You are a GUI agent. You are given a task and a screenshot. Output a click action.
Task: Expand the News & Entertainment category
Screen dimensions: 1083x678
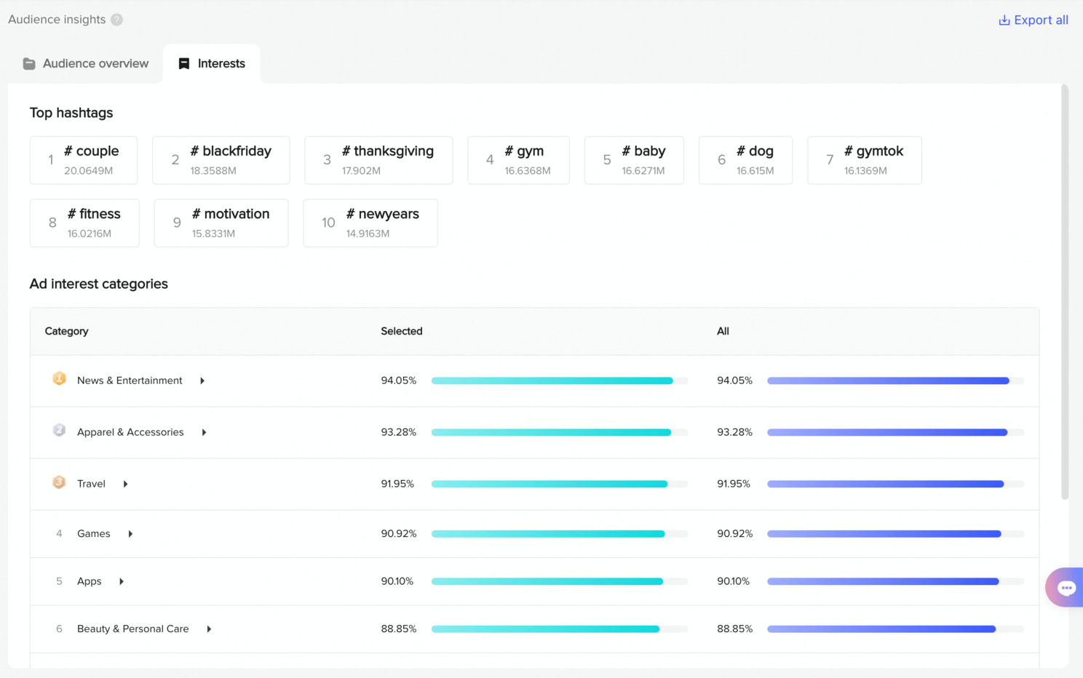coord(202,380)
